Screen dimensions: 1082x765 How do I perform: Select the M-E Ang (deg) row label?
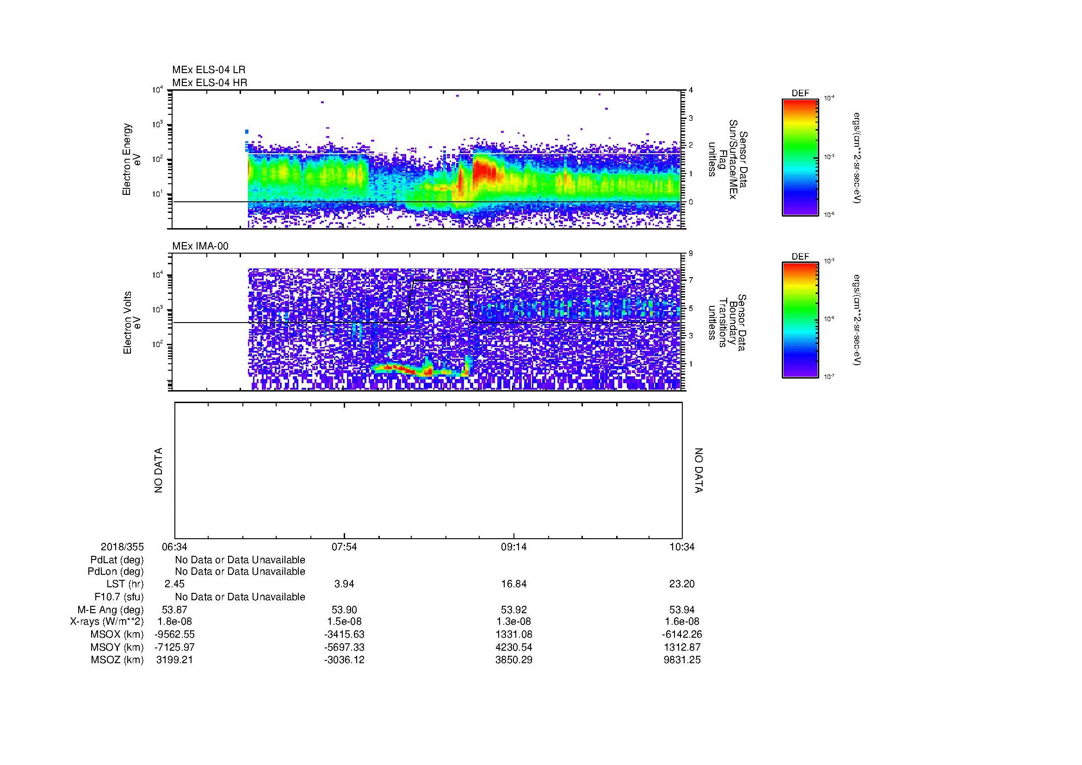coord(111,610)
